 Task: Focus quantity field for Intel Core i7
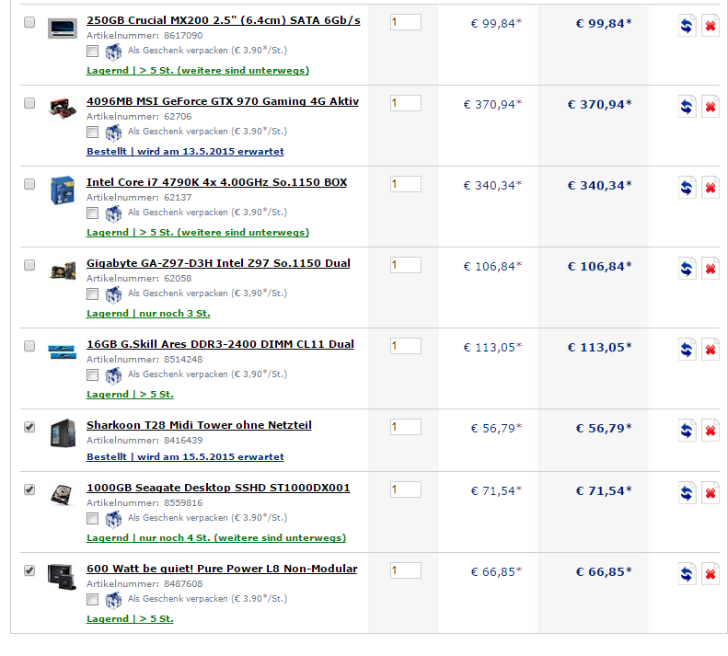(x=406, y=184)
